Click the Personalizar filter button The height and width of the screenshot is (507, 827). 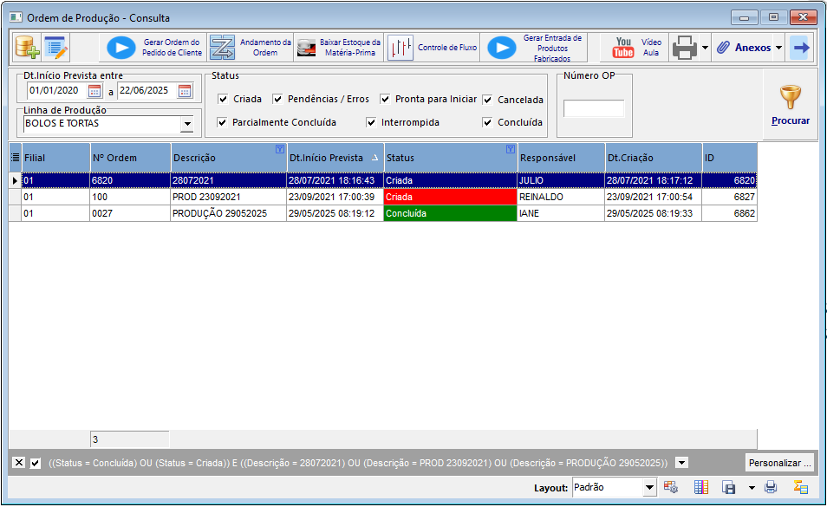click(779, 464)
